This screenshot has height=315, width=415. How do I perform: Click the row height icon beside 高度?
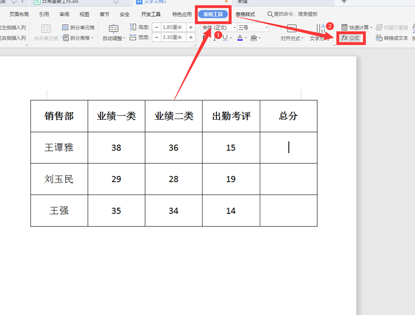(133, 27)
